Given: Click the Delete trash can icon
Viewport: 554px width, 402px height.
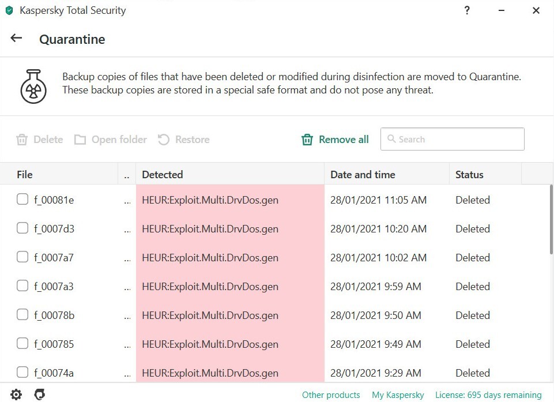Looking at the screenshot, I should [22, 140].
